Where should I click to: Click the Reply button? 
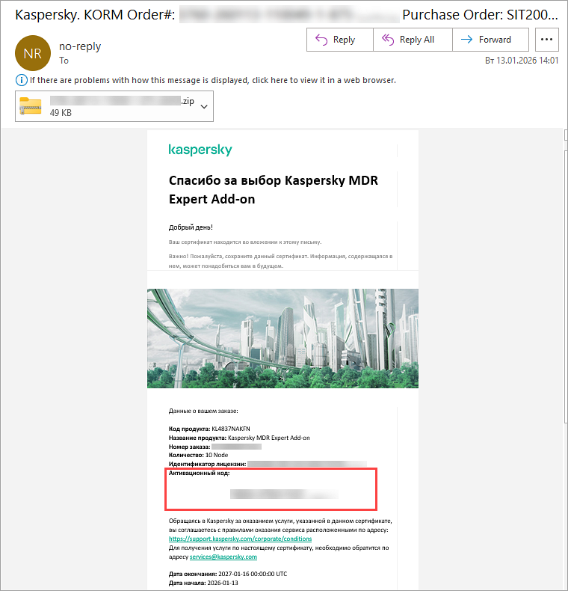click(x=340, y=40)
